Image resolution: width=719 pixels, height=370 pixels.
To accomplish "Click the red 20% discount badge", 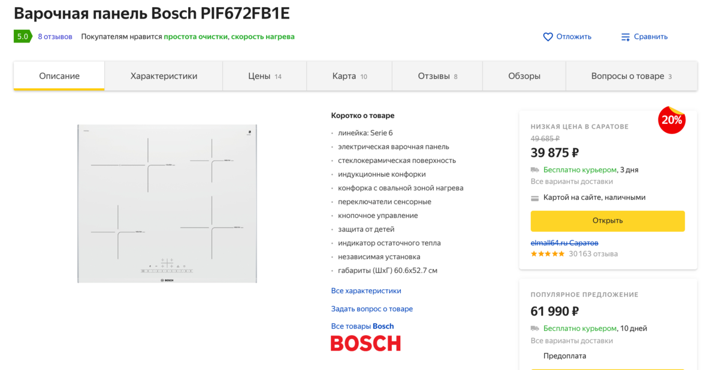I will click(672, 120).
